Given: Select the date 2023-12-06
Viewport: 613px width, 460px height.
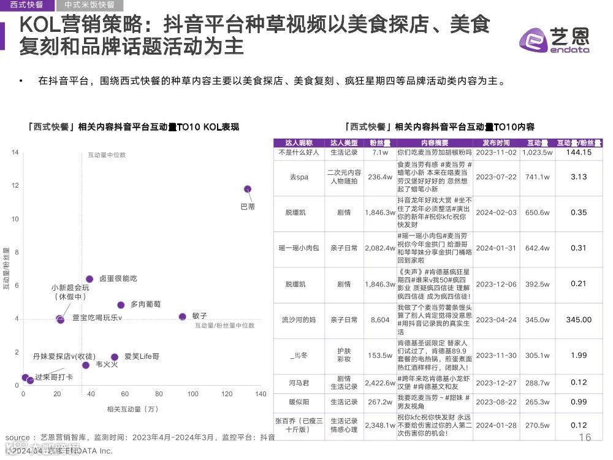Looking at the screenshot, I should click(496, 285).
